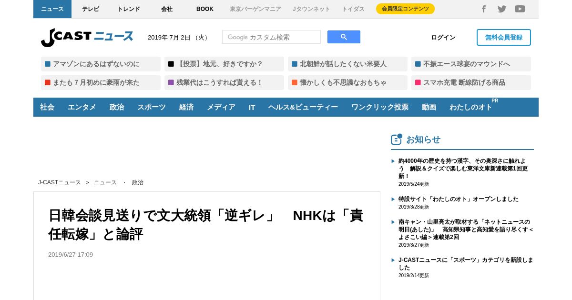Click the ログイン link
The height and width of the screenshot is (300, 572).
(443, 38)
